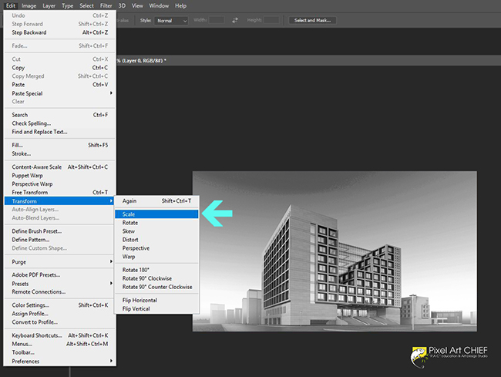Image resolution: width=501 pixels, height=377 pixels.
Task: Choose Again in Transform submenu
Action: tap(156, 201)
